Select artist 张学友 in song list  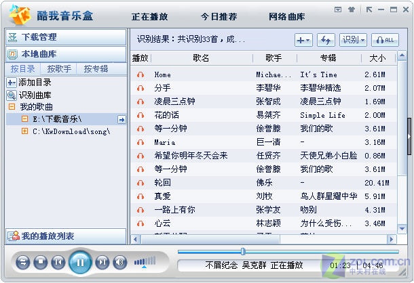tap(268, 210)
